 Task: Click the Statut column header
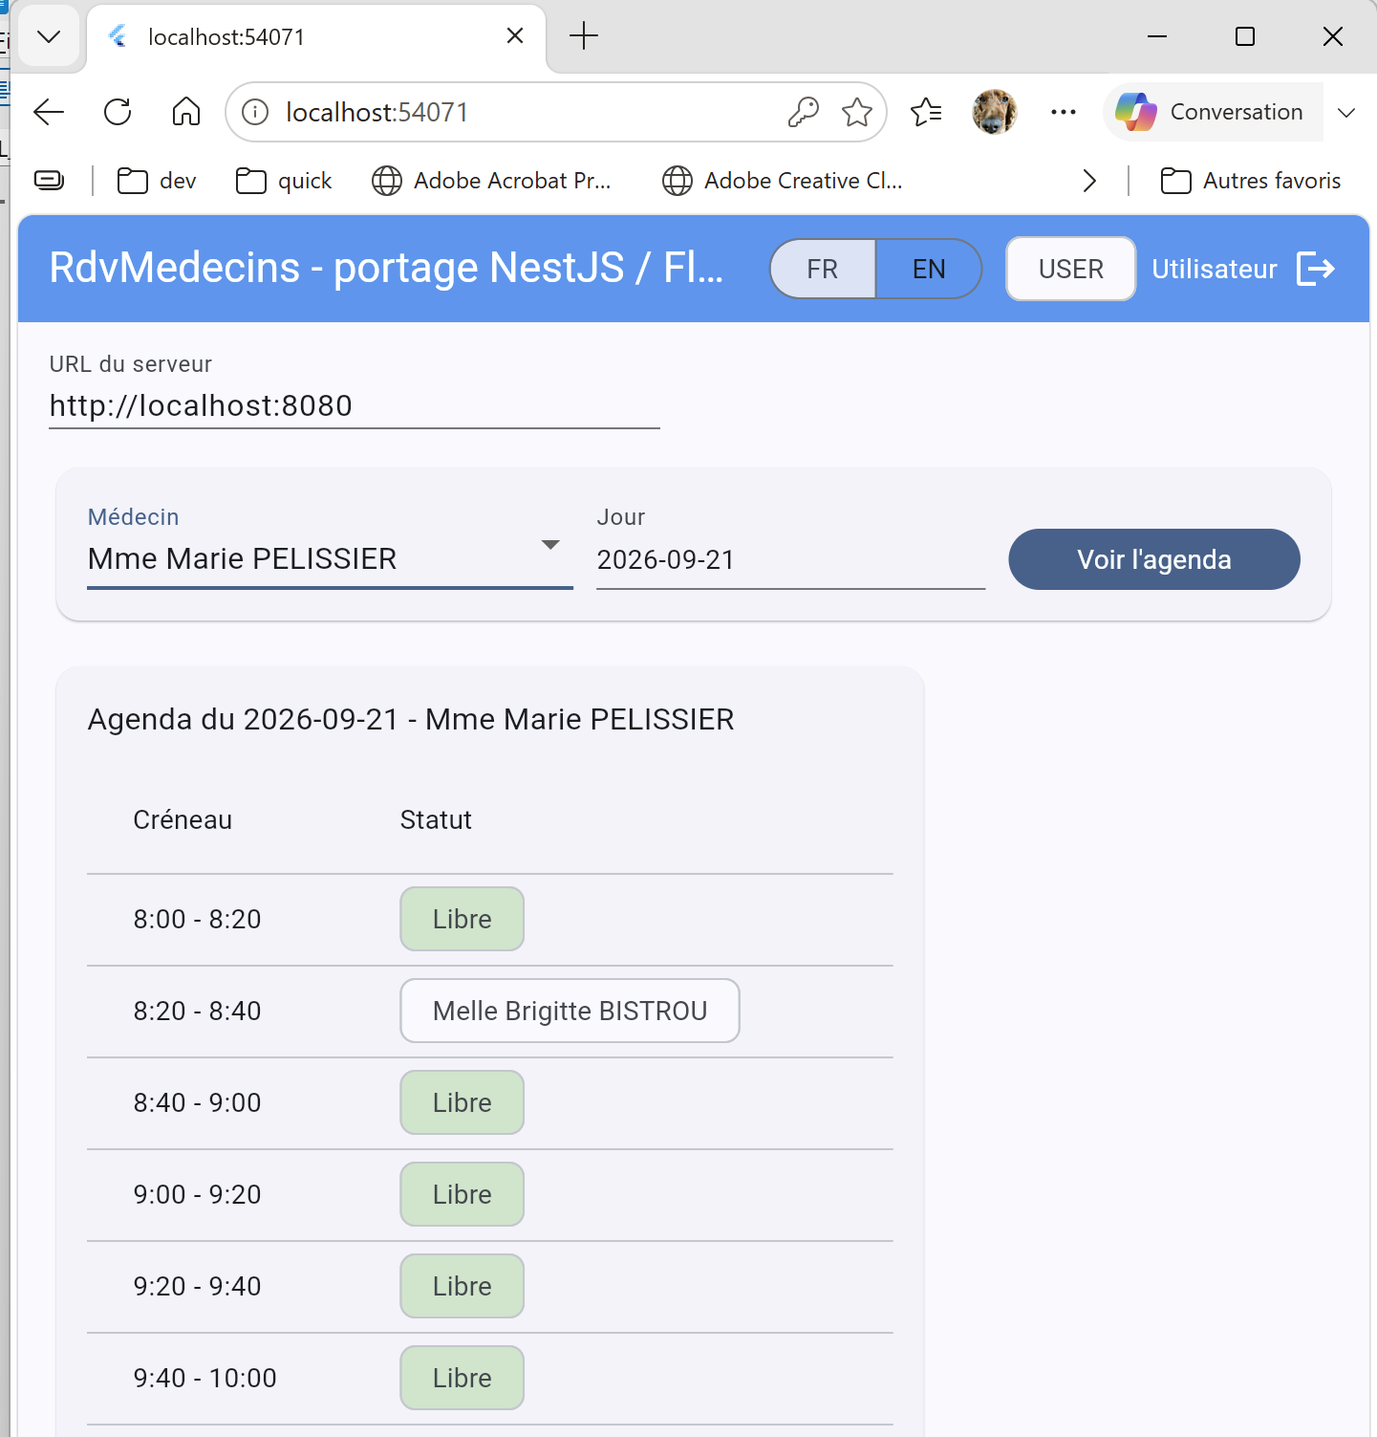[x=436, y=819]
